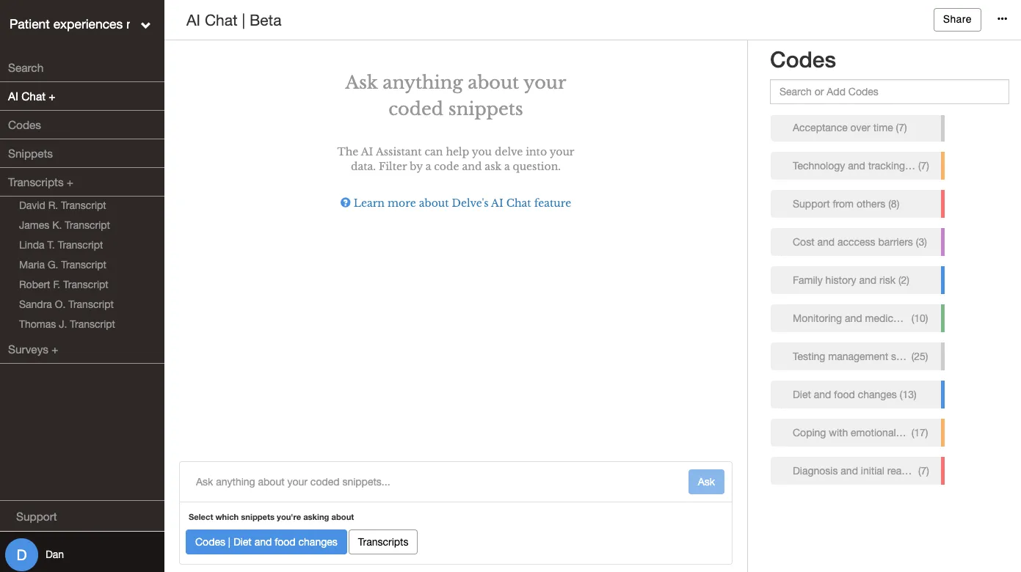Open the Dan user avatar
The image size is (1021, 572).
click(21, 554)
